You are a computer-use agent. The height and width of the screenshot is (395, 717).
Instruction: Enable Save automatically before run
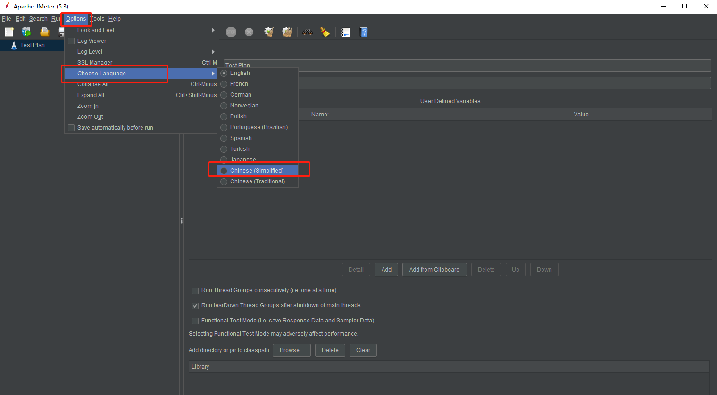[x=71, y=128]
